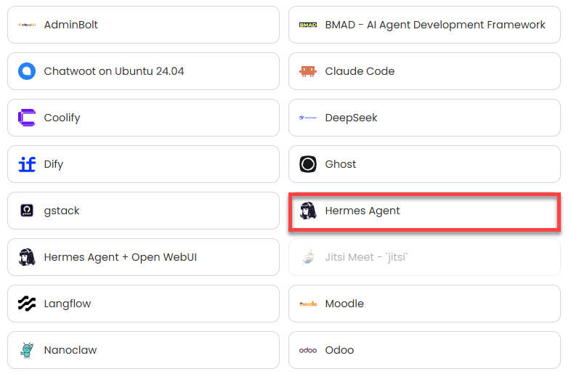Click the gstack icon
The width and height of the screenshot is (571, 374).
[27, 211]
